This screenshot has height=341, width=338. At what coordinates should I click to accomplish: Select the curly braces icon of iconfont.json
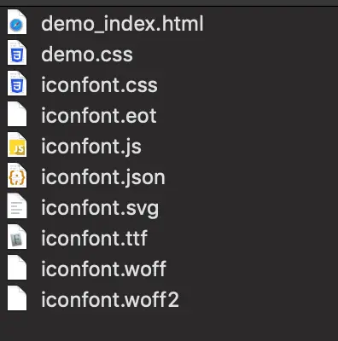click(x=17, y=176)
